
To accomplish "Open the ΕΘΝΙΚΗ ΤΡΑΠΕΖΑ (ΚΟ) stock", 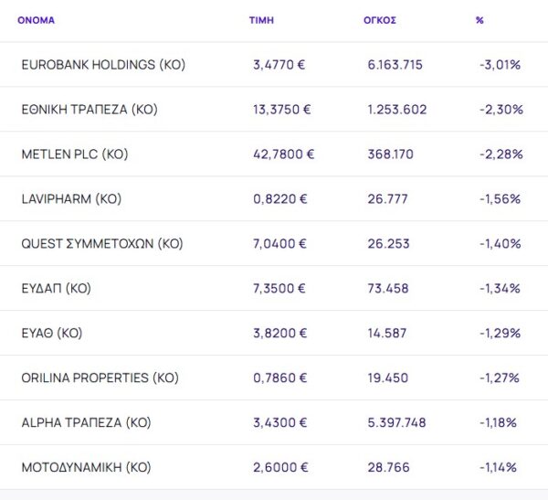I will pyautogui.click(x=90, y=110).
